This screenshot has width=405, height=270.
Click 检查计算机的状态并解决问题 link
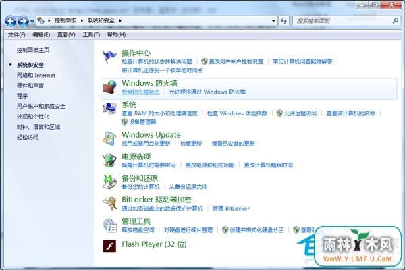(157, 61)
